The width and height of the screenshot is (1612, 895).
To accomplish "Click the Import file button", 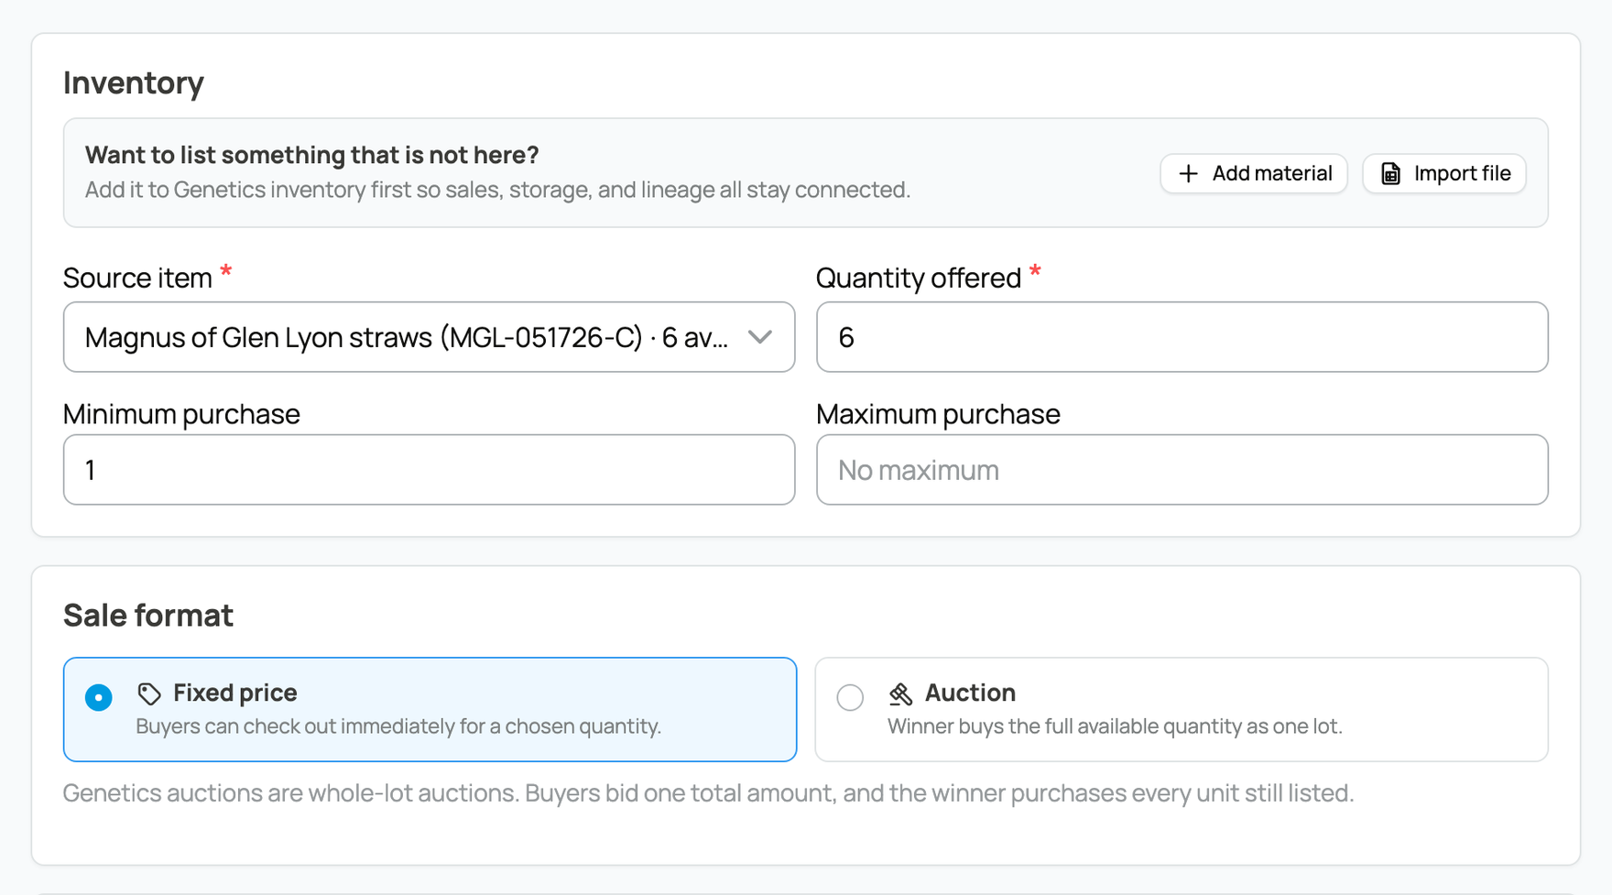I will [x=1443, y=173].
